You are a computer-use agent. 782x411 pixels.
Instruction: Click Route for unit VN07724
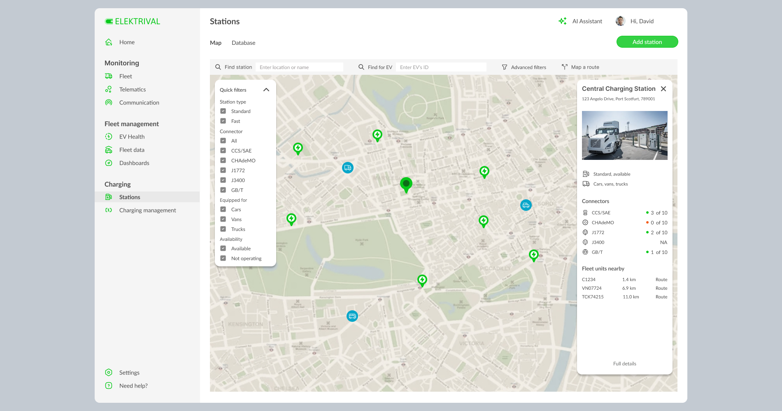(661, 288)
